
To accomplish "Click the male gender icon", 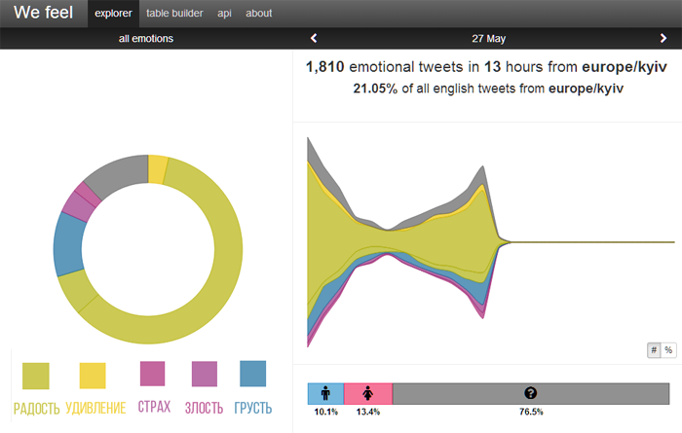I will point(325,393).
